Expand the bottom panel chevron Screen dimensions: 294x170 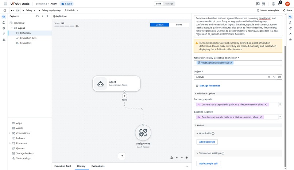click(186, 166)
